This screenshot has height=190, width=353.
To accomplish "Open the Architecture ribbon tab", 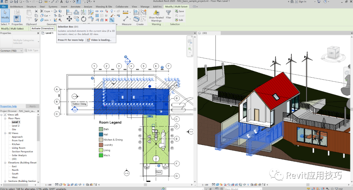I will pyautogui.click(x=16, y=7).
